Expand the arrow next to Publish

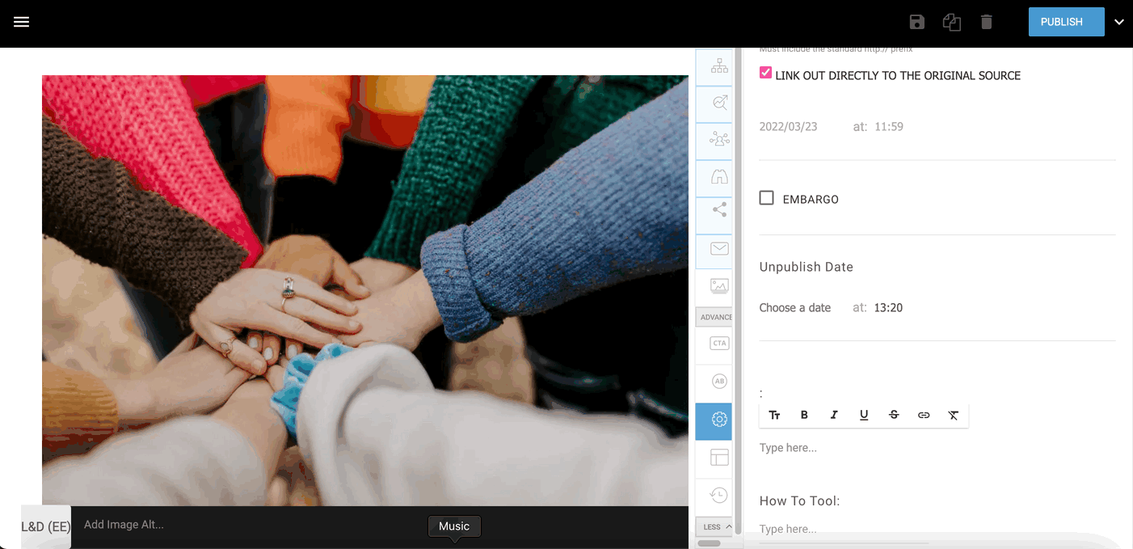1119,22
